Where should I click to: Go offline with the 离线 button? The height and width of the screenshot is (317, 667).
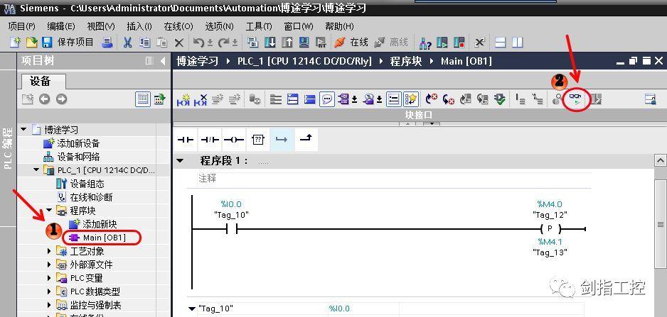391,42
